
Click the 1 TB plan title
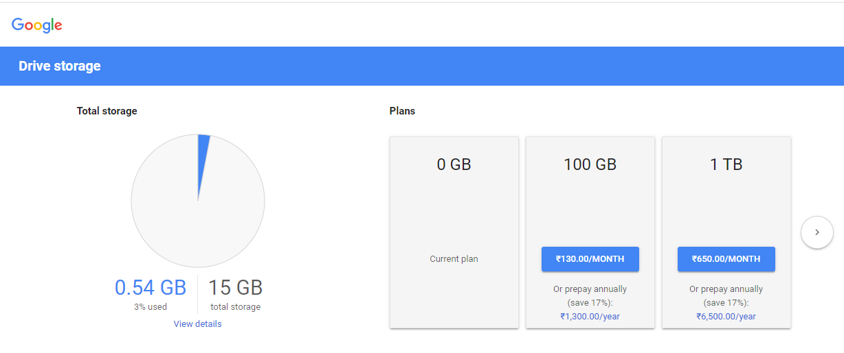pyautogui.click(x=726, y=165)
